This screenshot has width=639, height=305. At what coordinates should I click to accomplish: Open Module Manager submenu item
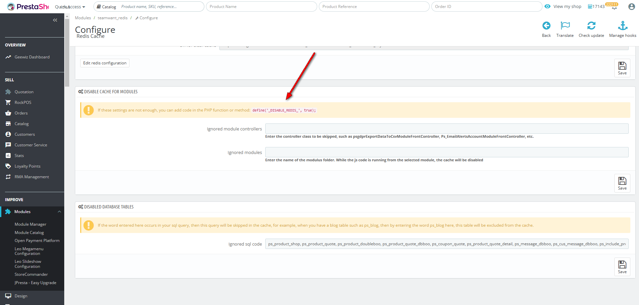[30, 224]
